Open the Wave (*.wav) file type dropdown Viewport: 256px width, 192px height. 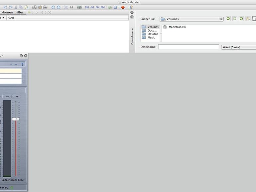[238, 47]
